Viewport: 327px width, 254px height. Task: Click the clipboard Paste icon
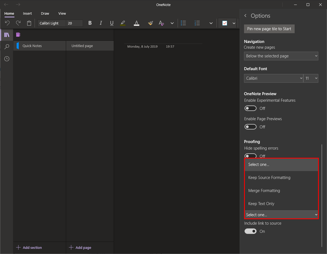(29, 23)
